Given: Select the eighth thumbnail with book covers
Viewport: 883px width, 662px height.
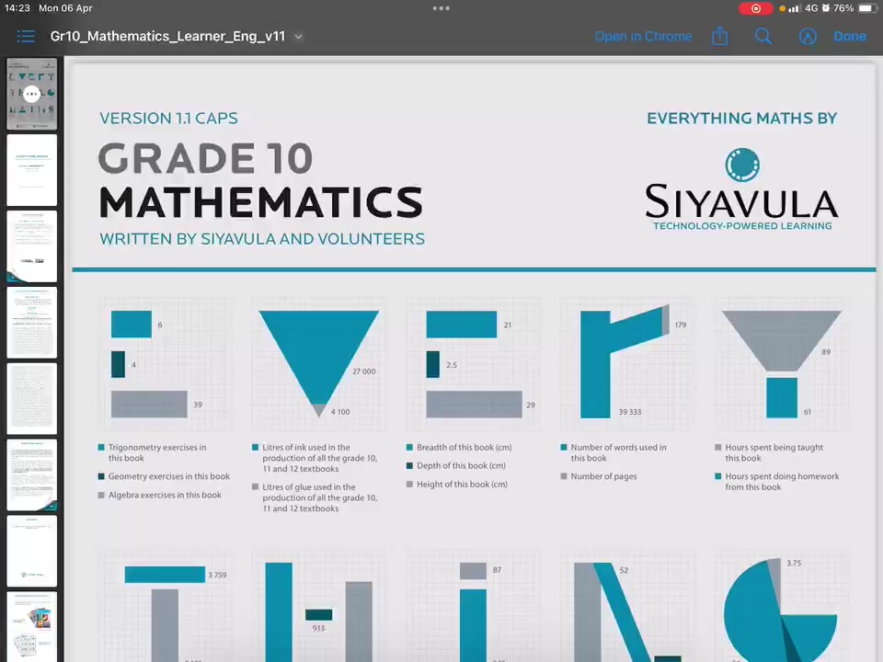Looking at the screenshot, I should coord(31,626).
